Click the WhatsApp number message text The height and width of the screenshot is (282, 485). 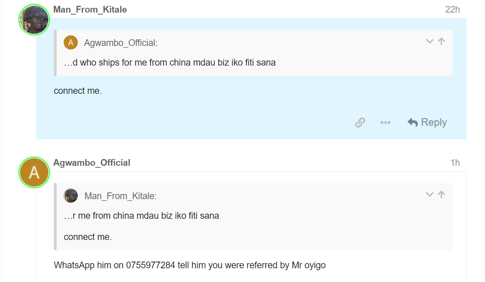point(189,265)
